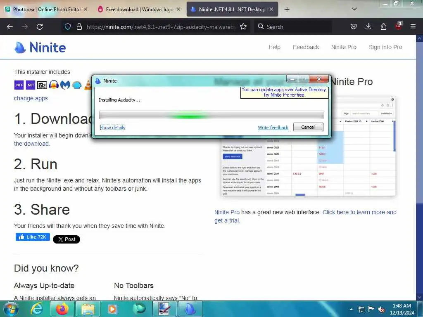
Task: Click Sign into Pro
Action: (x=385, y=47)
